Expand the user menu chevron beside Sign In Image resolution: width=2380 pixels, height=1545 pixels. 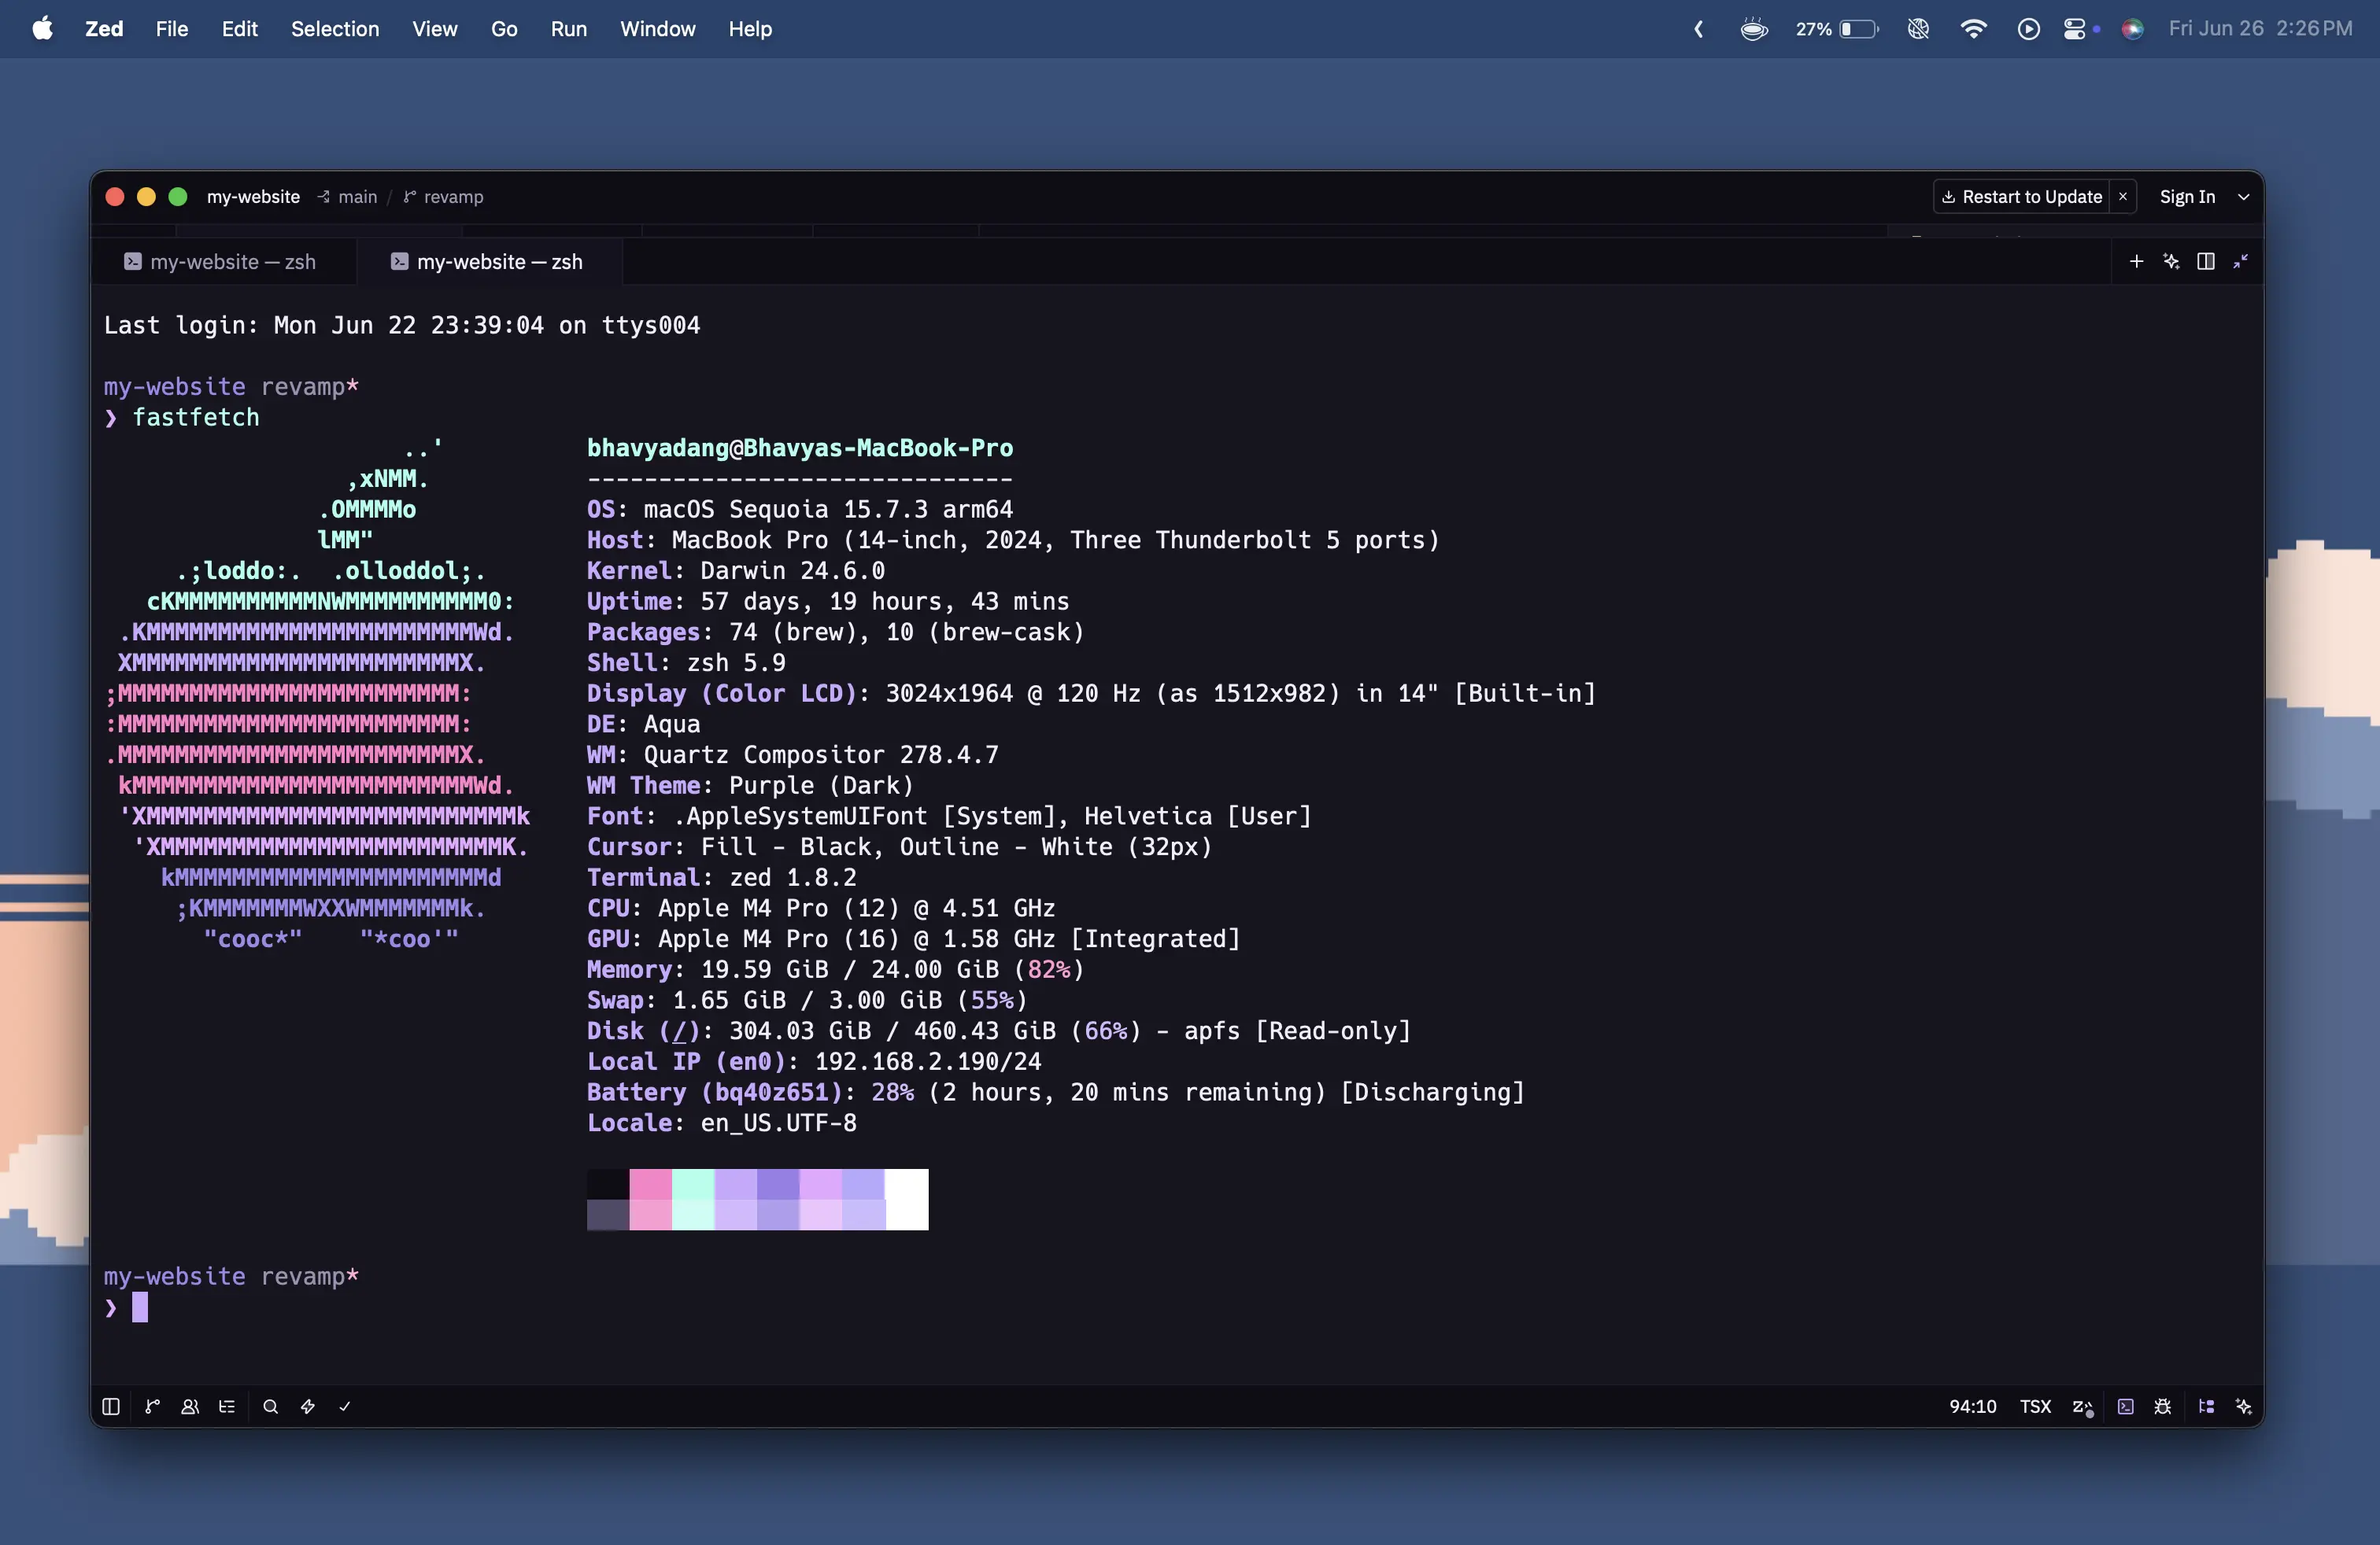click(2243, 197)
